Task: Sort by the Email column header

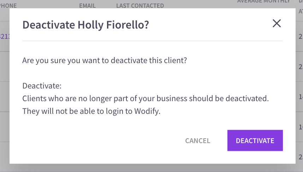Action: click(87, 6)
